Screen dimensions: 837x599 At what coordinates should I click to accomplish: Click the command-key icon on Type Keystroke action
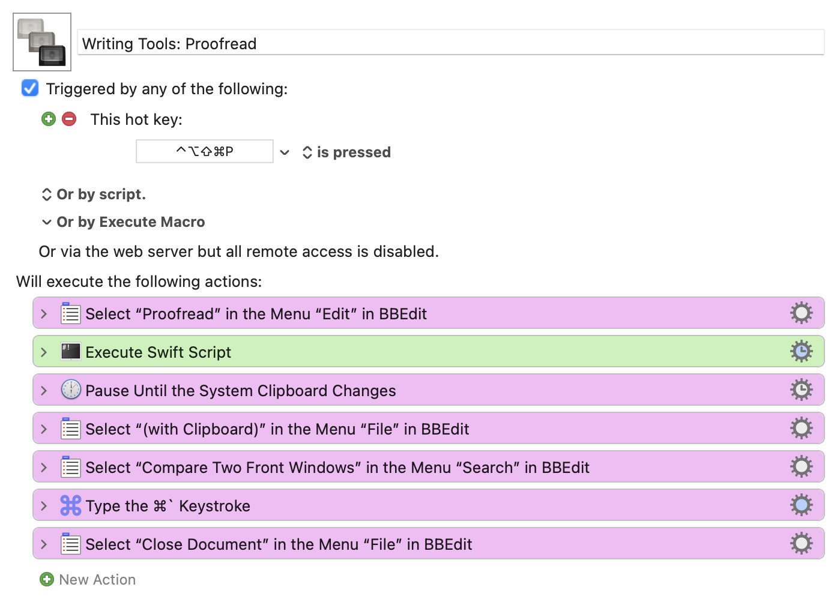pyautogui.click(x=71, y=505)
